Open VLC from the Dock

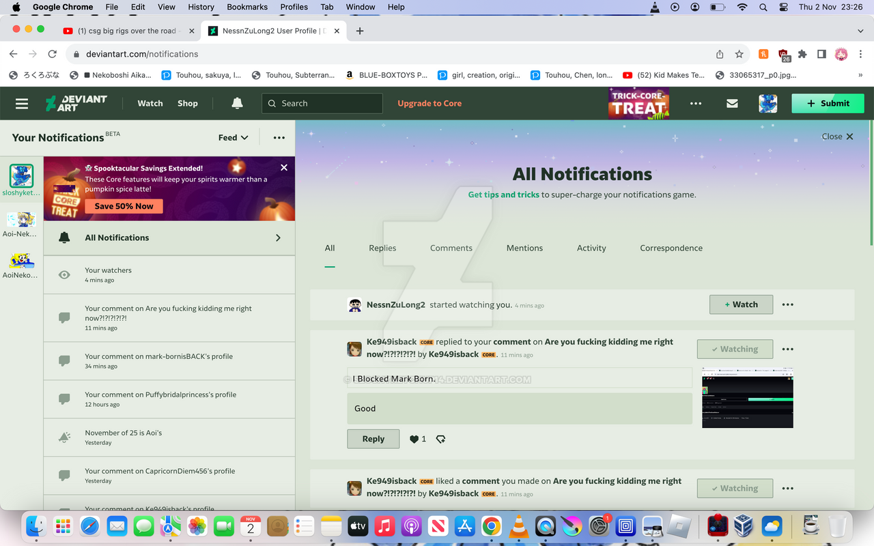coord(520,526)
